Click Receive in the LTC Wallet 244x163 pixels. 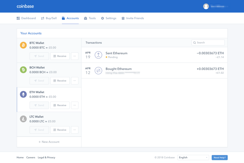[60, 130]
